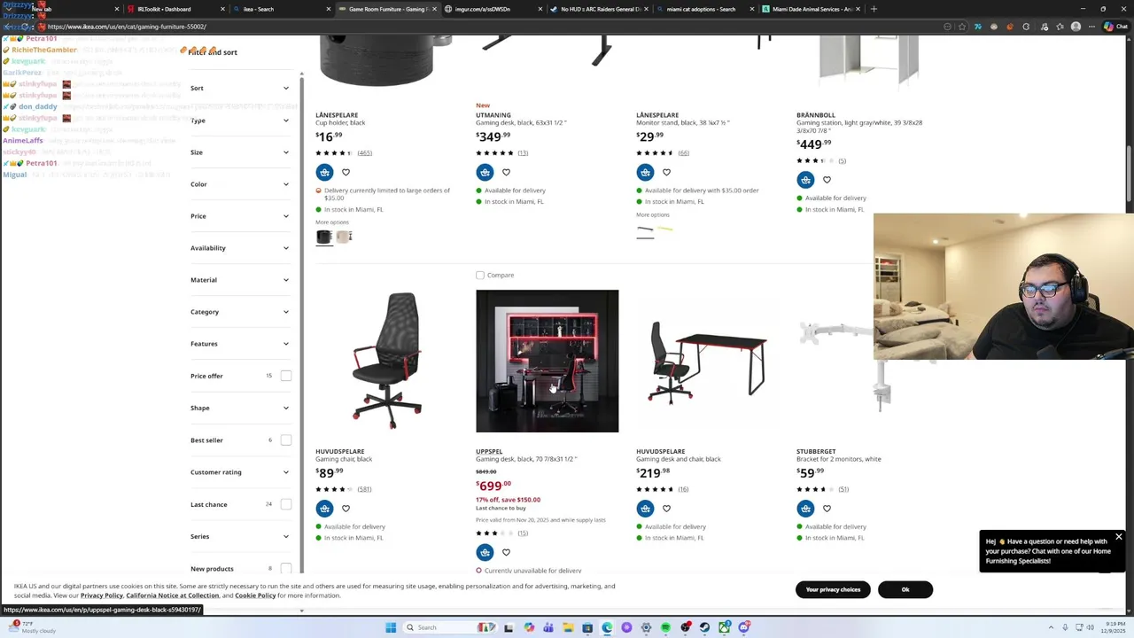Image resolution: width=1134 pixels, height=638 pixels.
Task: Expand the Price filter
Action: pyautogui.click(x=240, y=216)
